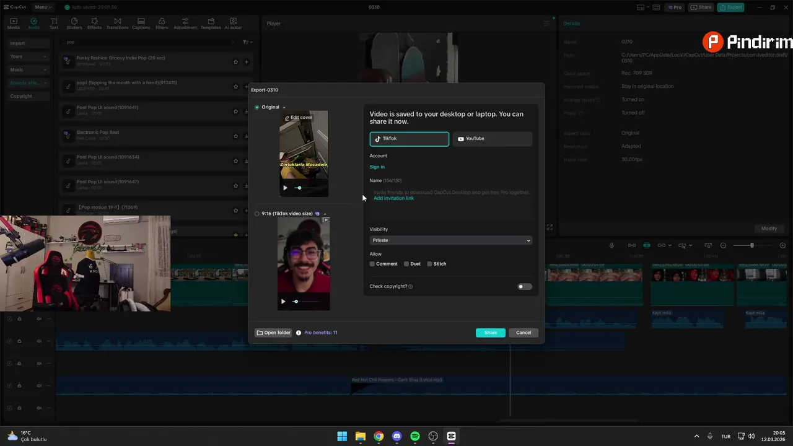This screenshot has width=793, height=446.
Task: Enable the Comment checkbox
Action: (x=372, y=264)
